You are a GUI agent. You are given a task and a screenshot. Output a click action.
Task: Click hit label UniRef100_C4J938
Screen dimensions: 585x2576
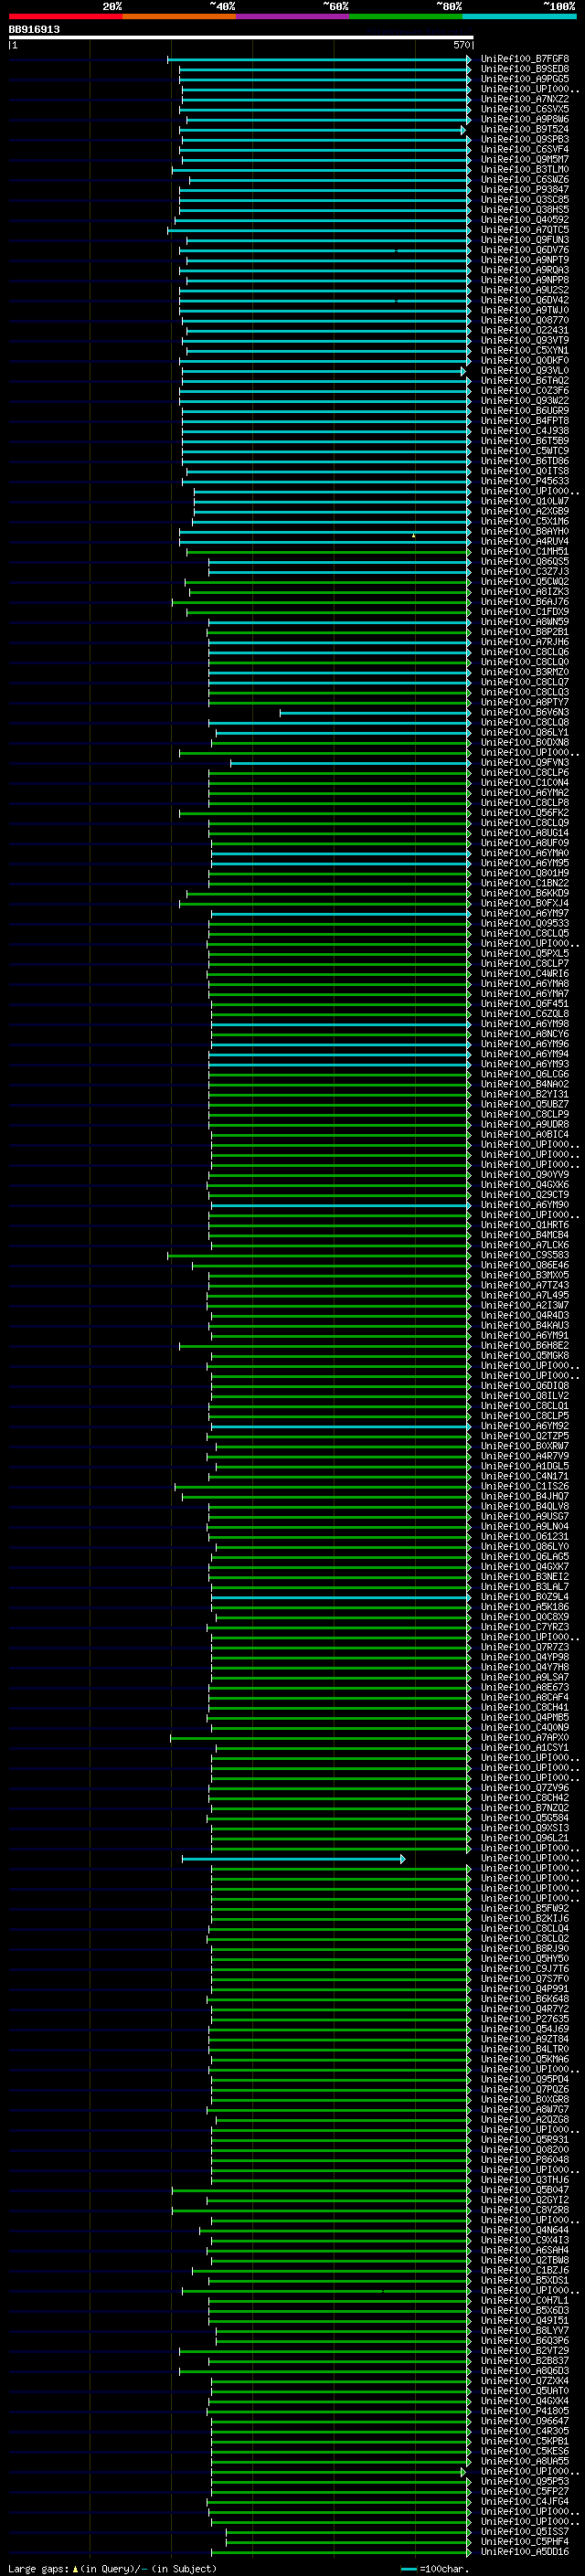coord(525,431)
